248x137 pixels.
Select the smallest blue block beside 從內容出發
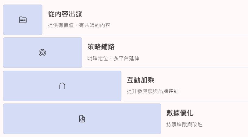point(23,20)
